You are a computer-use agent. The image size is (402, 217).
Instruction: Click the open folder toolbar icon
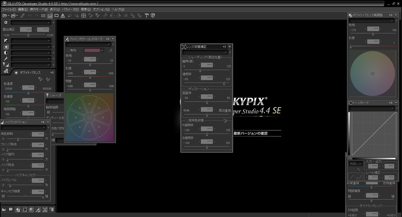point(13,16)
